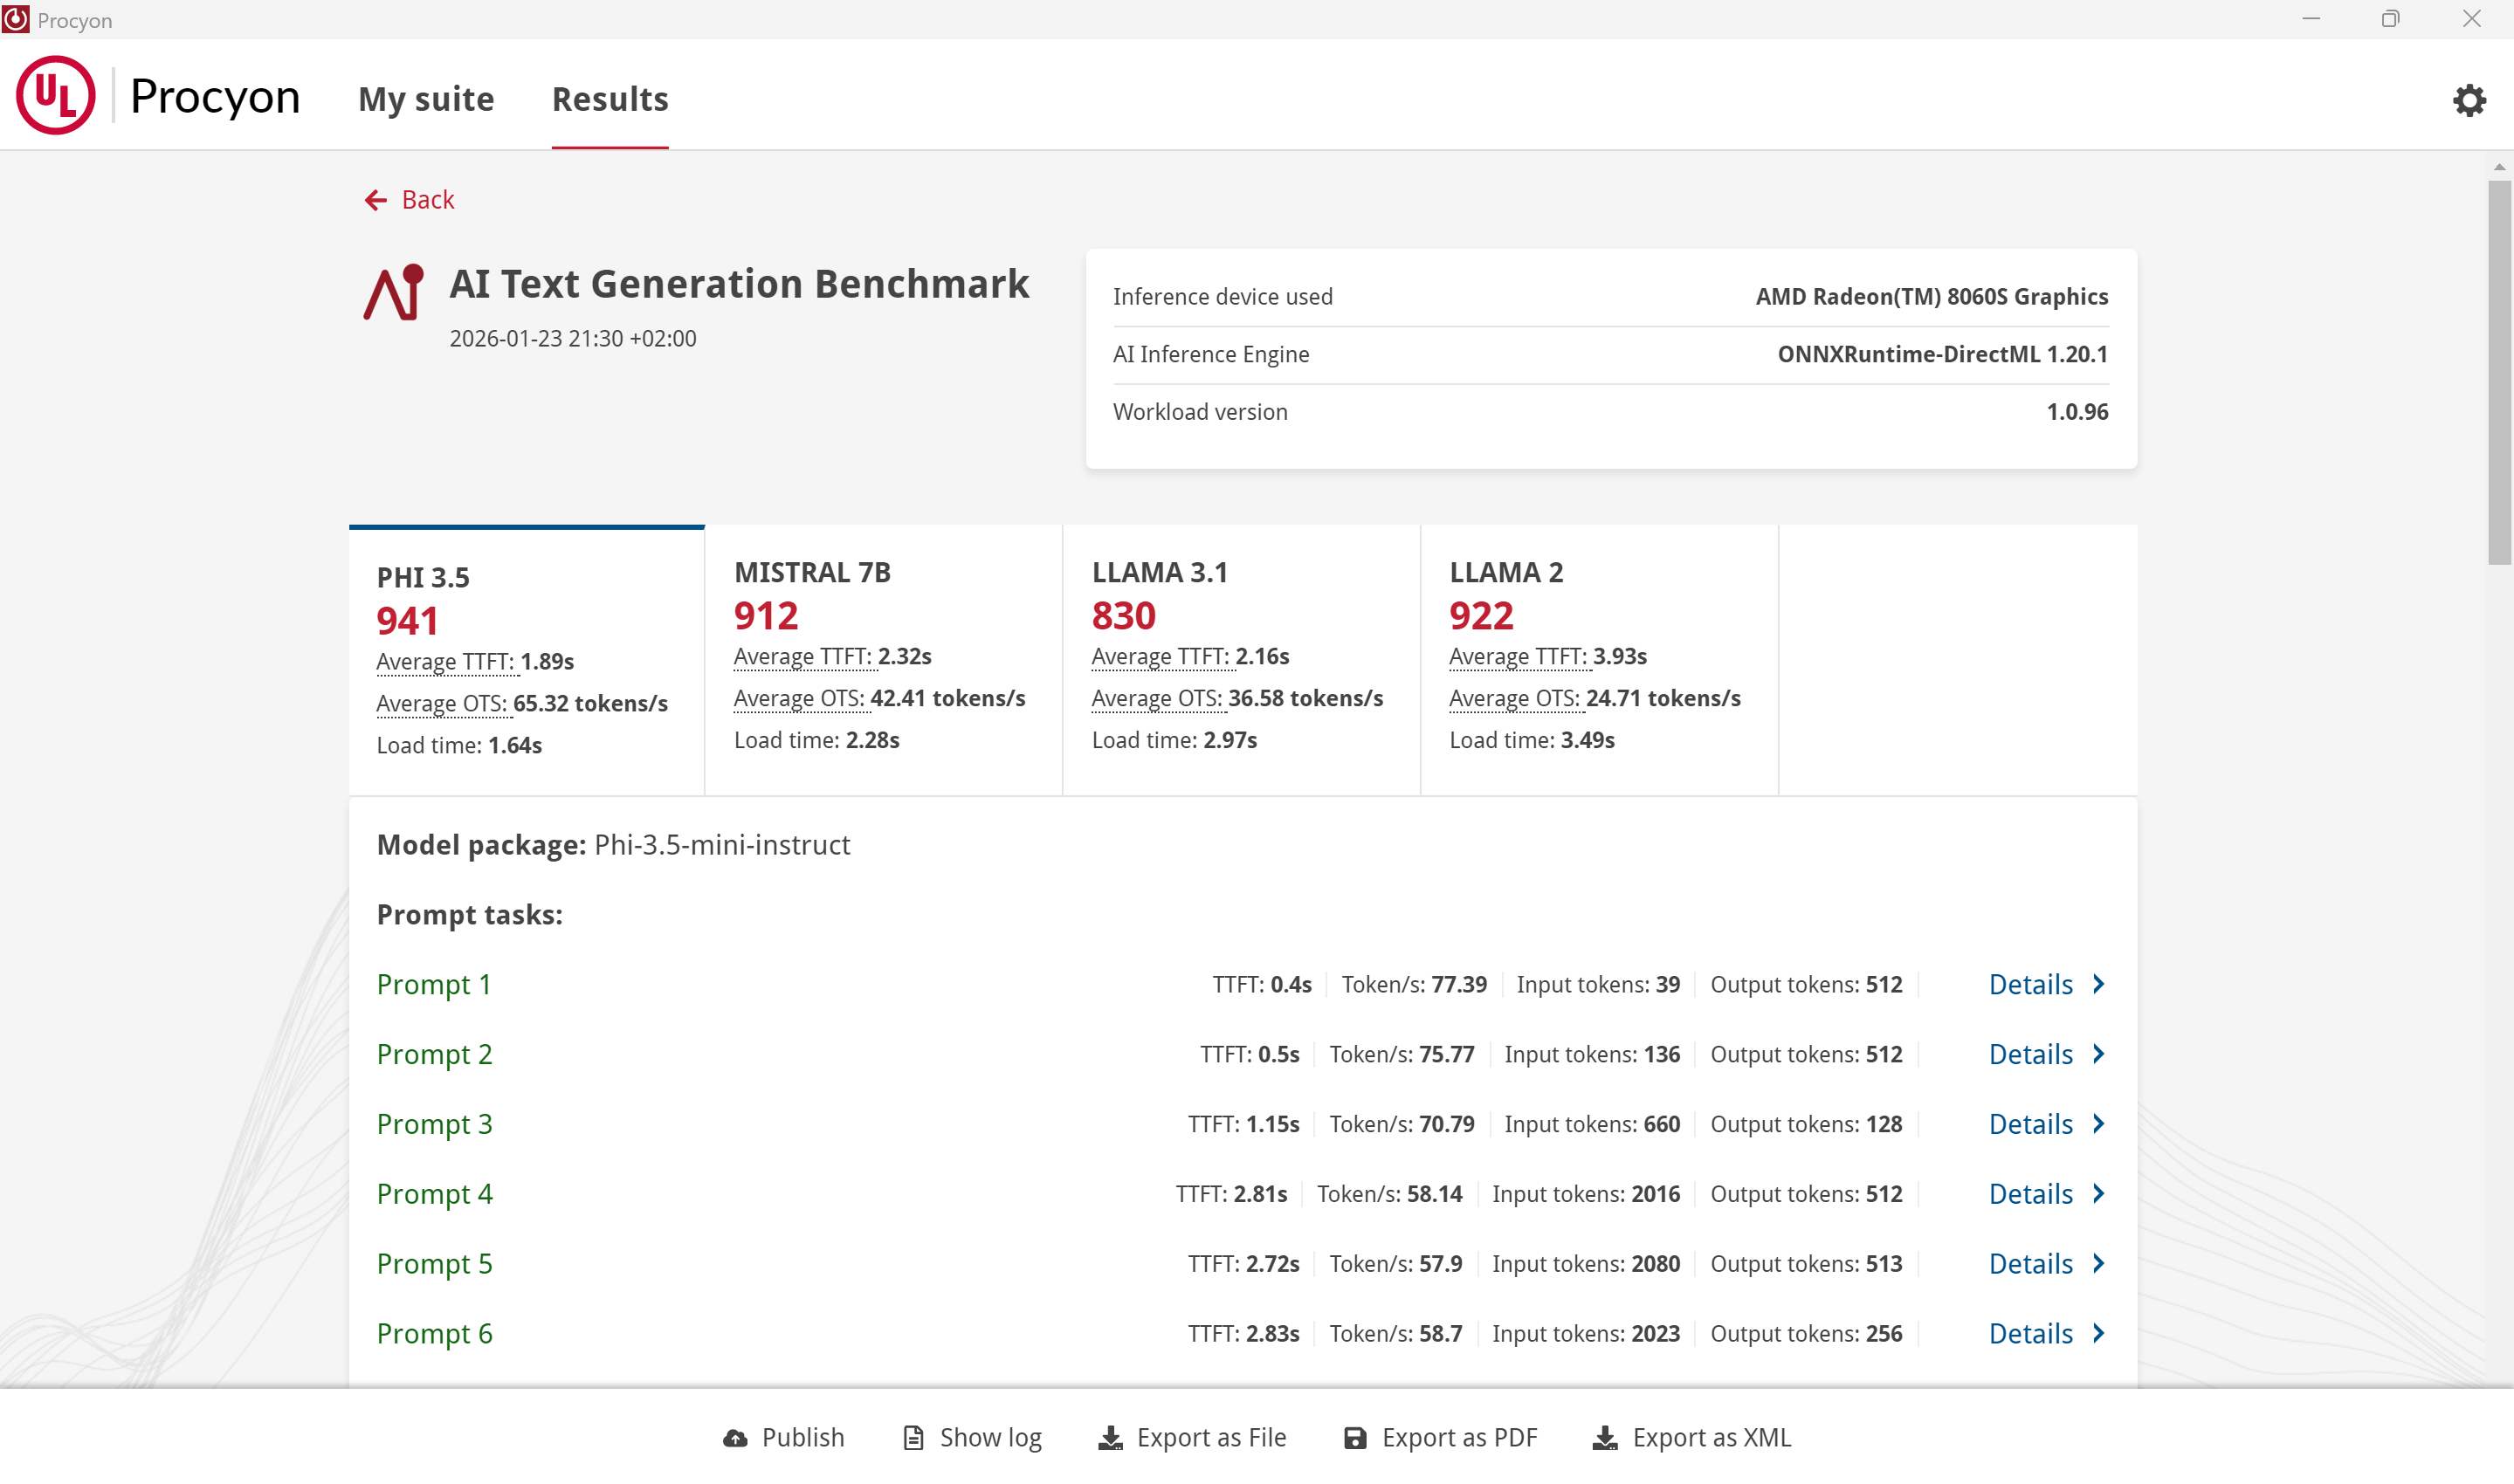This screenshot has height=1484, width=2514.
Task: Click the UL Procyon logo
Action: 56,96
